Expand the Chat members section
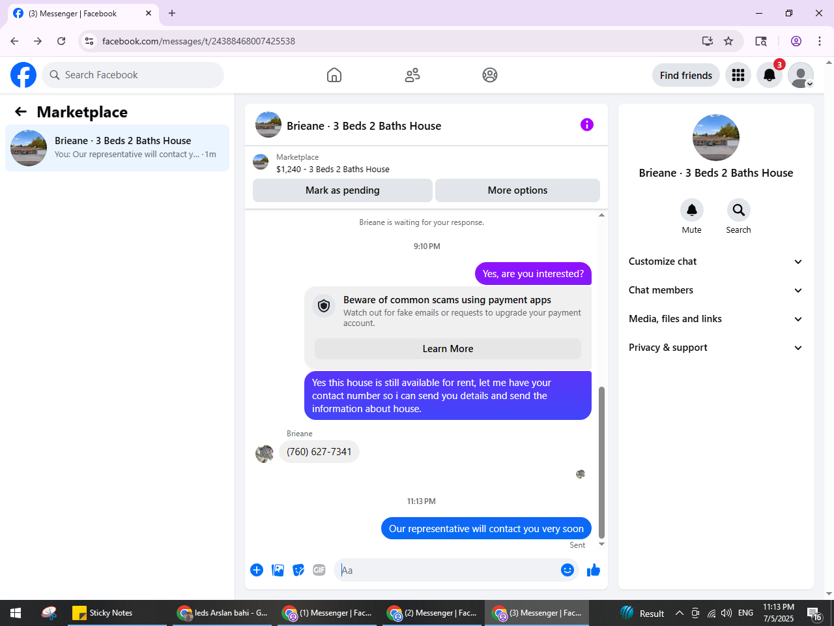This screenshot has width=834, height=626. [x=715, y=290]
